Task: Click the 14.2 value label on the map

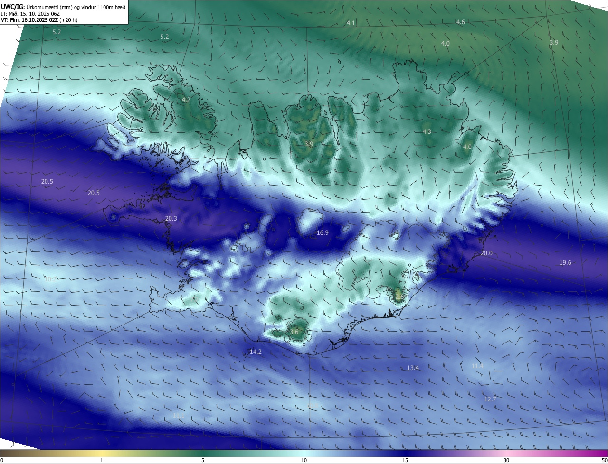Action: tap(256, 352)
